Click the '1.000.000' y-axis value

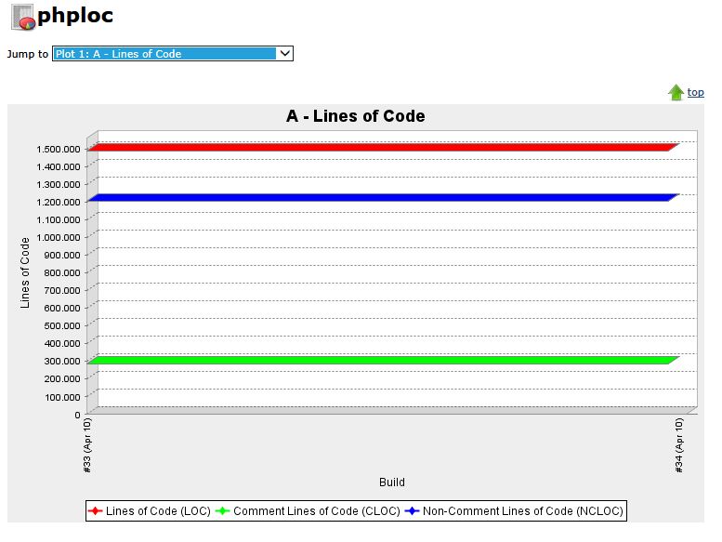(x=59, y=237)
